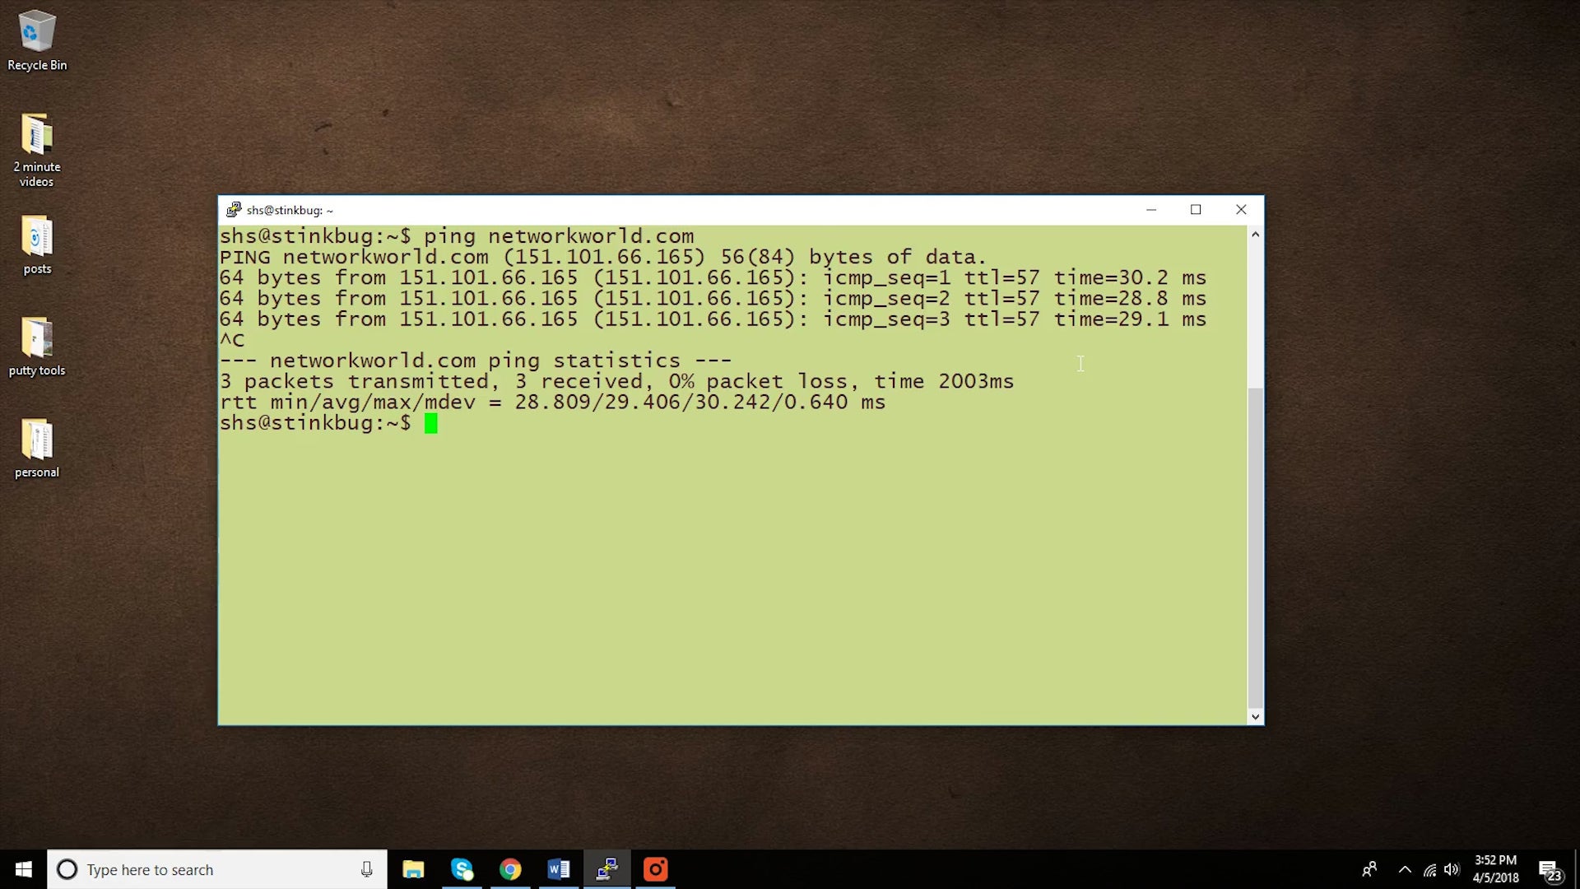
Task: Select the personal folder icon
Action: 36,448
